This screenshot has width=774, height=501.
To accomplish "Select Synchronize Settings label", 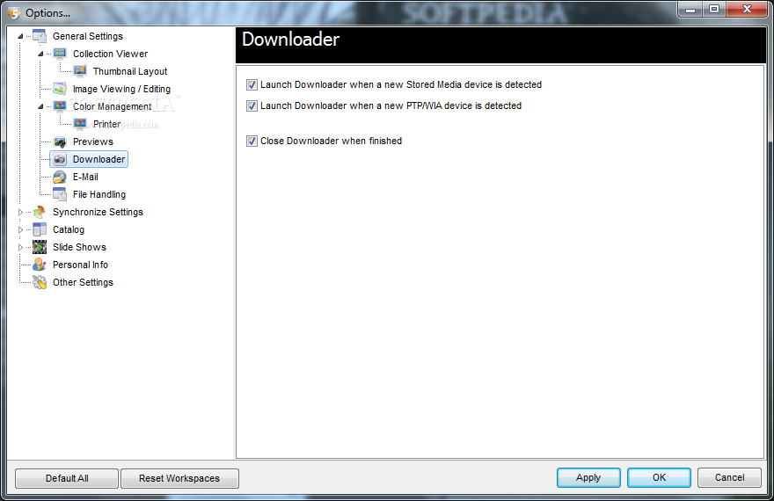I will click(98, 212).
